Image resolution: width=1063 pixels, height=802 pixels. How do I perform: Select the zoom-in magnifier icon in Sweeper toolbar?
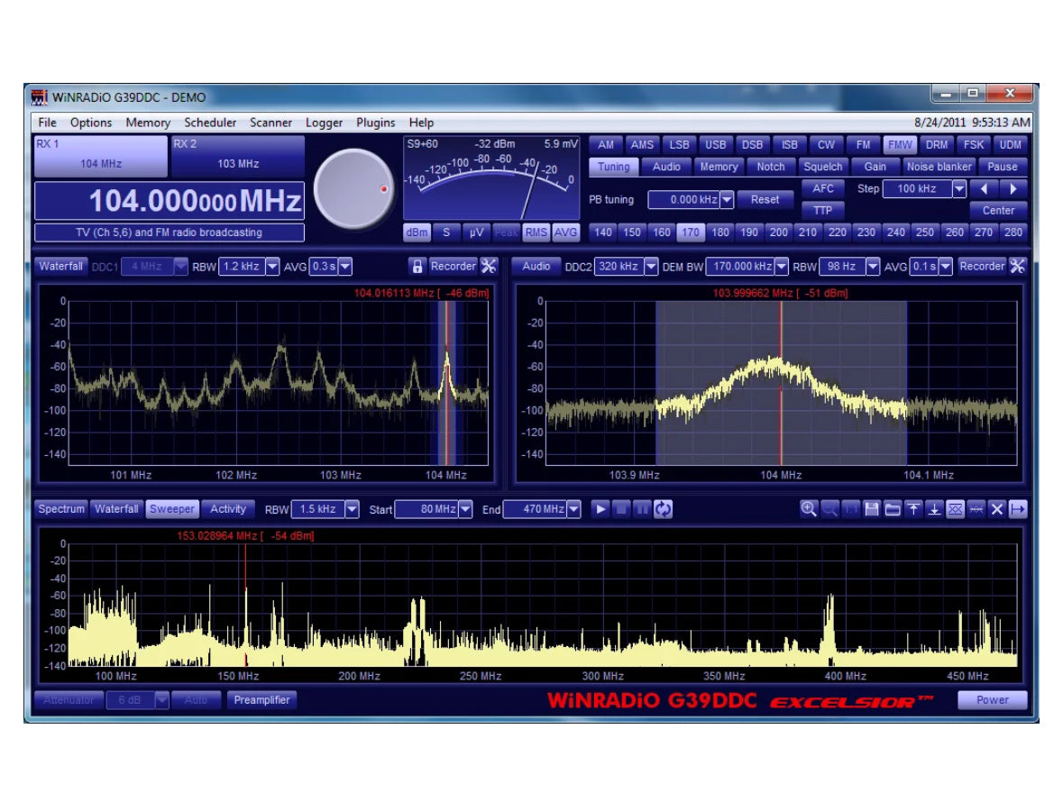click(x=808, y=508)
